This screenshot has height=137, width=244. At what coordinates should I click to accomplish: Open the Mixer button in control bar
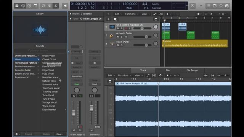click(50, 6)
